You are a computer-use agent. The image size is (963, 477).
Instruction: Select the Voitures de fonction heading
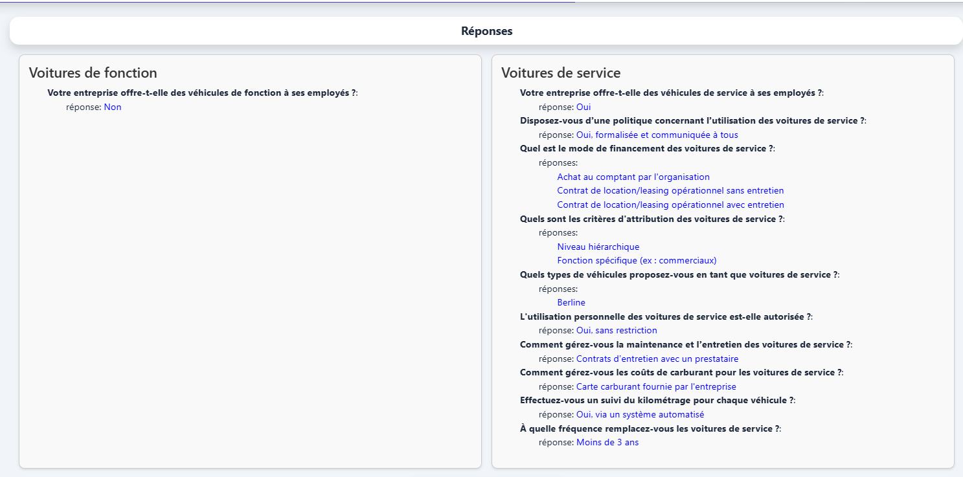93,73
